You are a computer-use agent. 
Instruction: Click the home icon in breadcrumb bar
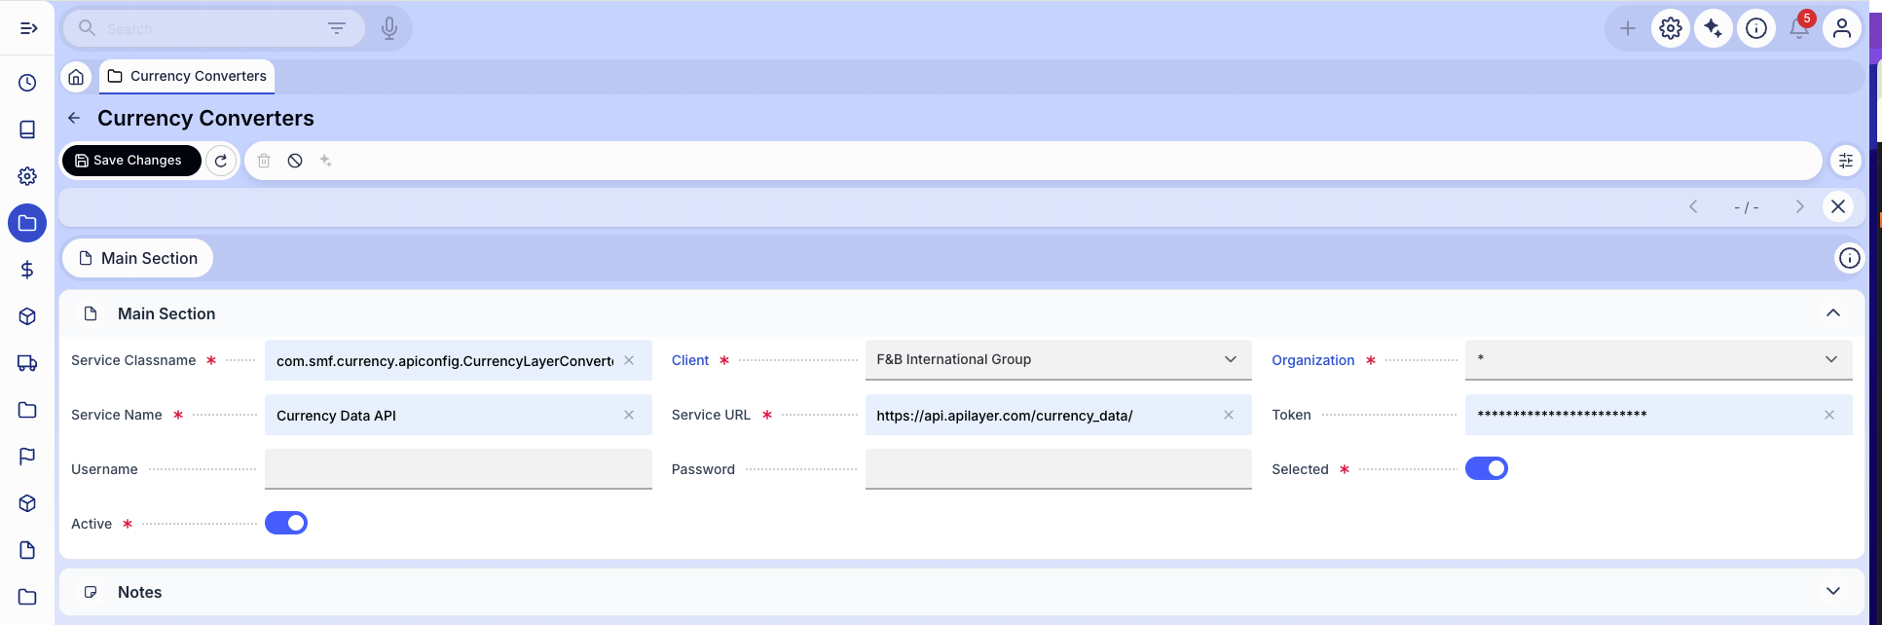(76, 77)
